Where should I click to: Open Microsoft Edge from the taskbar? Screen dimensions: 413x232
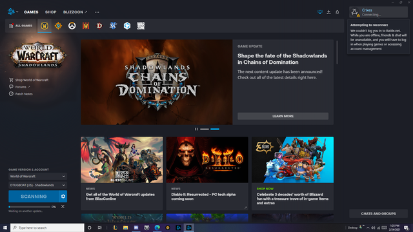coord(157,227)
